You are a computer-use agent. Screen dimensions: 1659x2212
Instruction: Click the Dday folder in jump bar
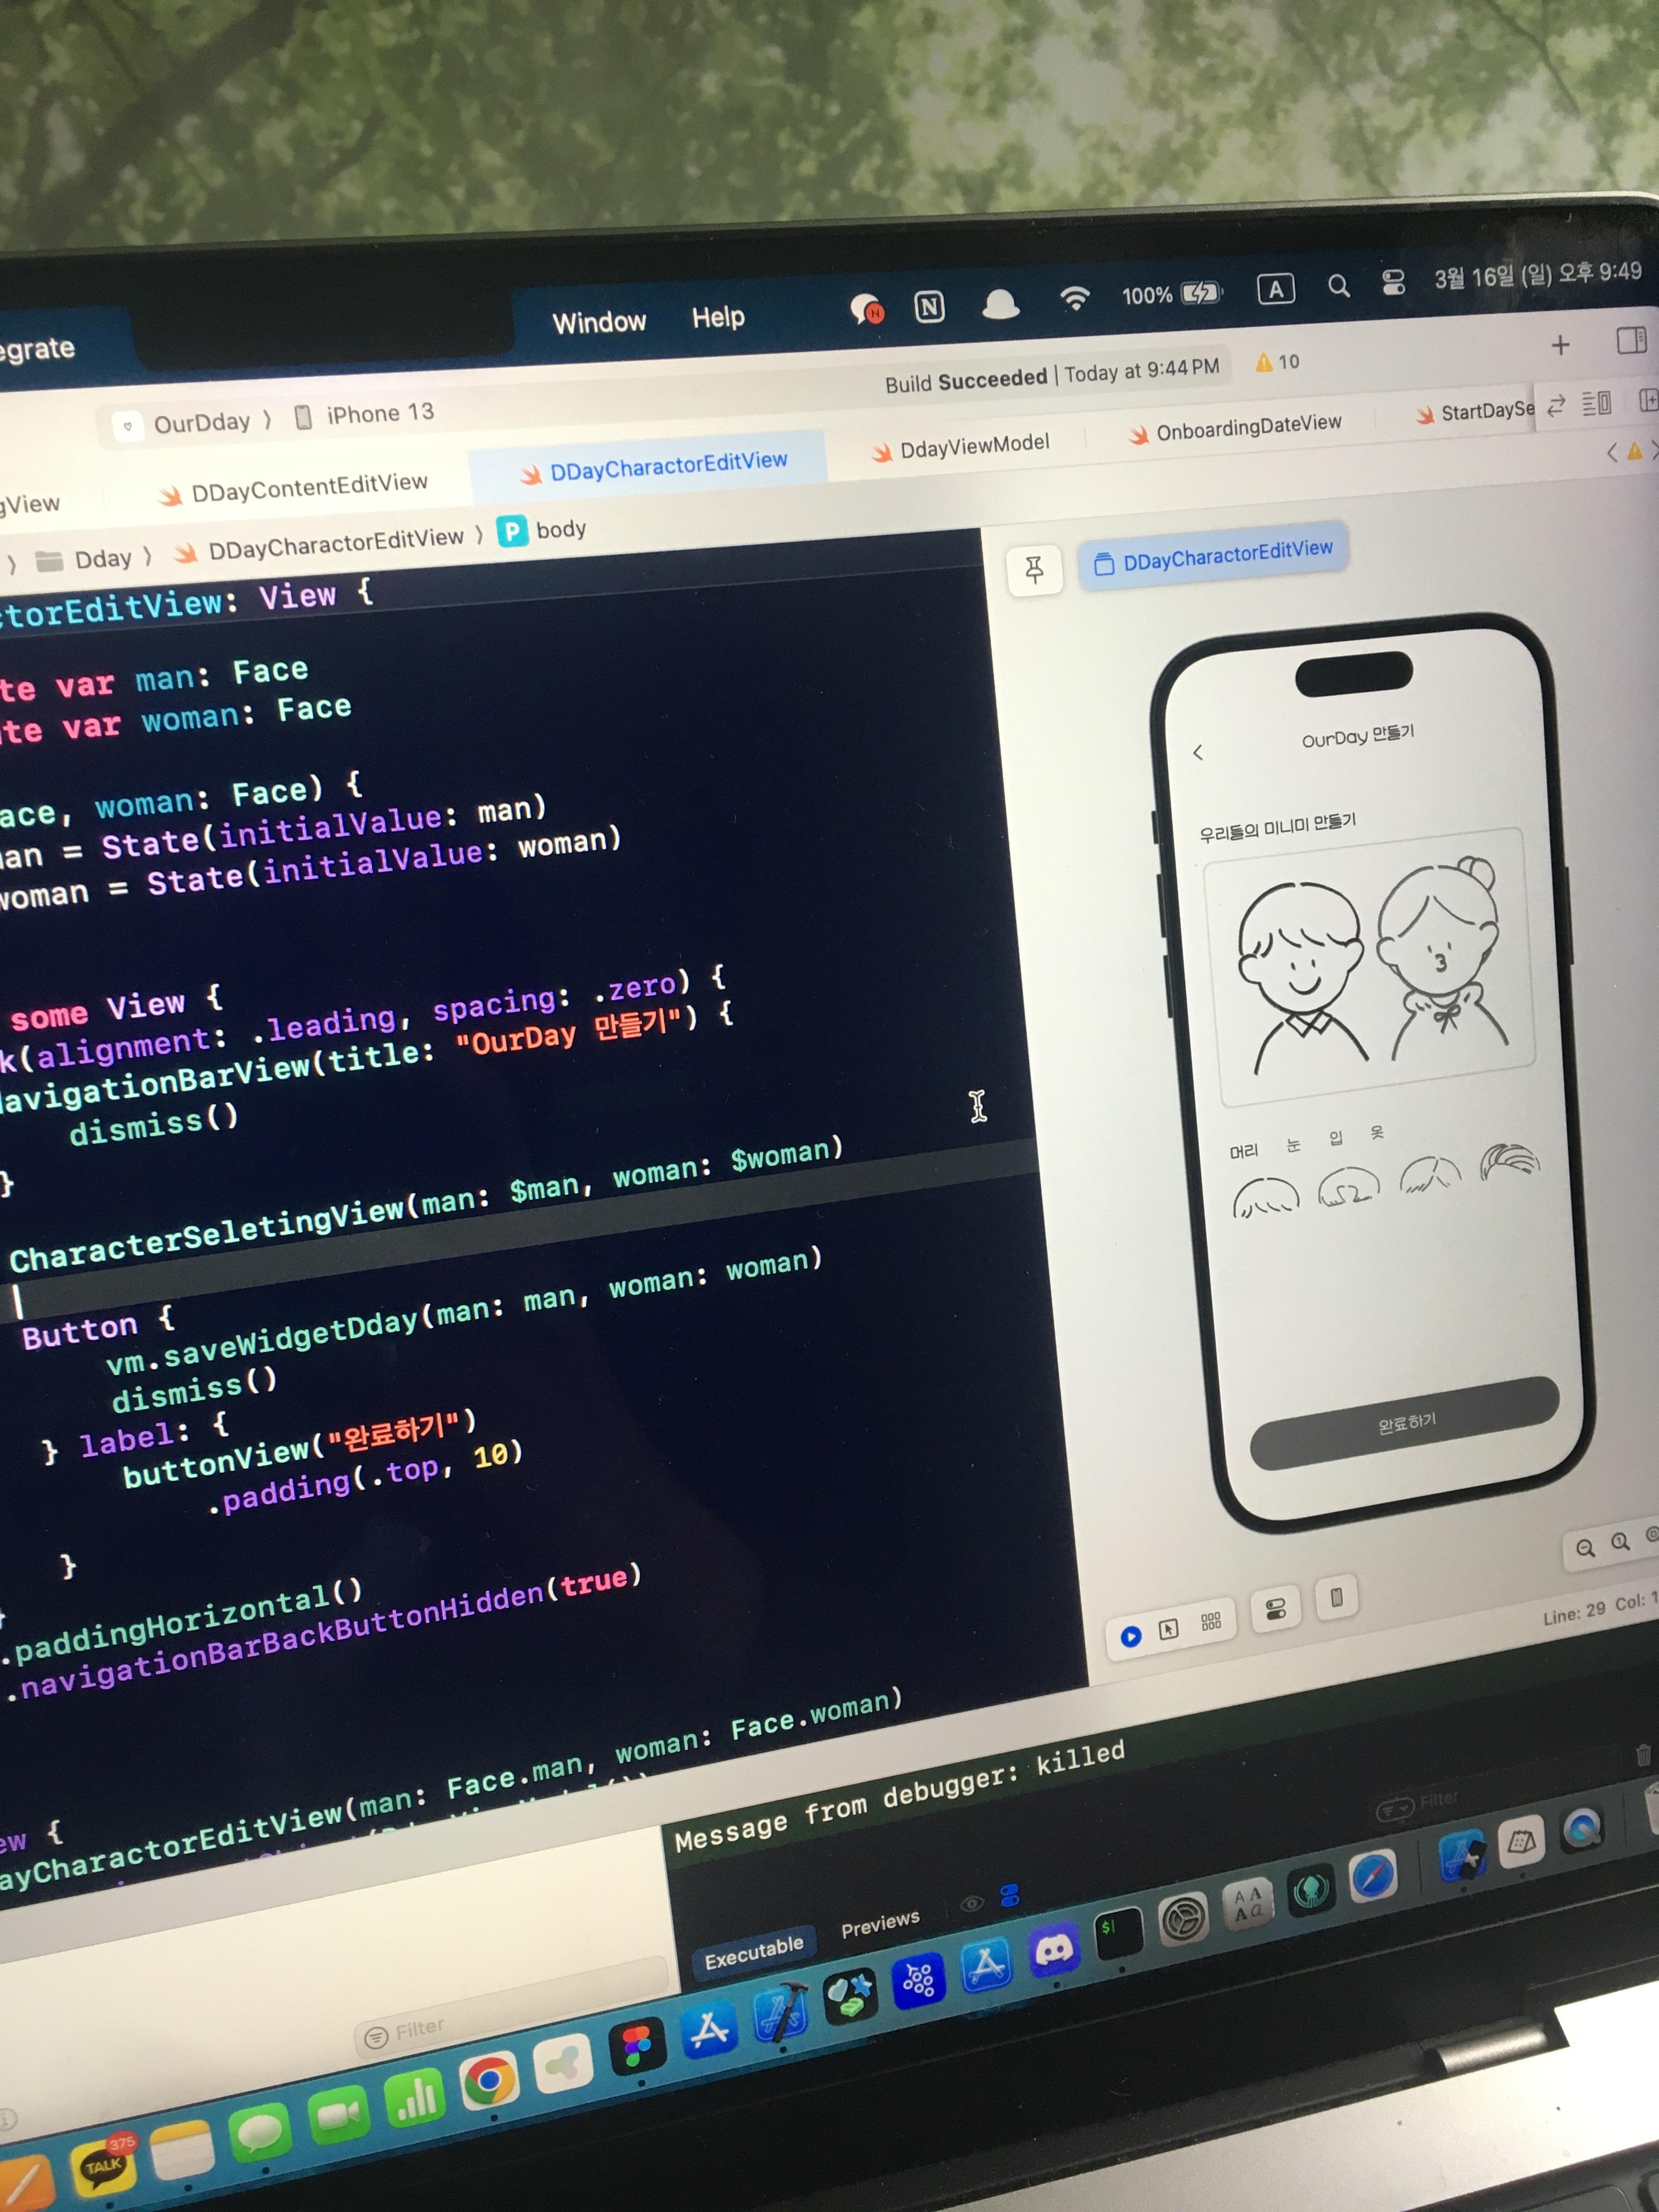[x=85, y=560]
